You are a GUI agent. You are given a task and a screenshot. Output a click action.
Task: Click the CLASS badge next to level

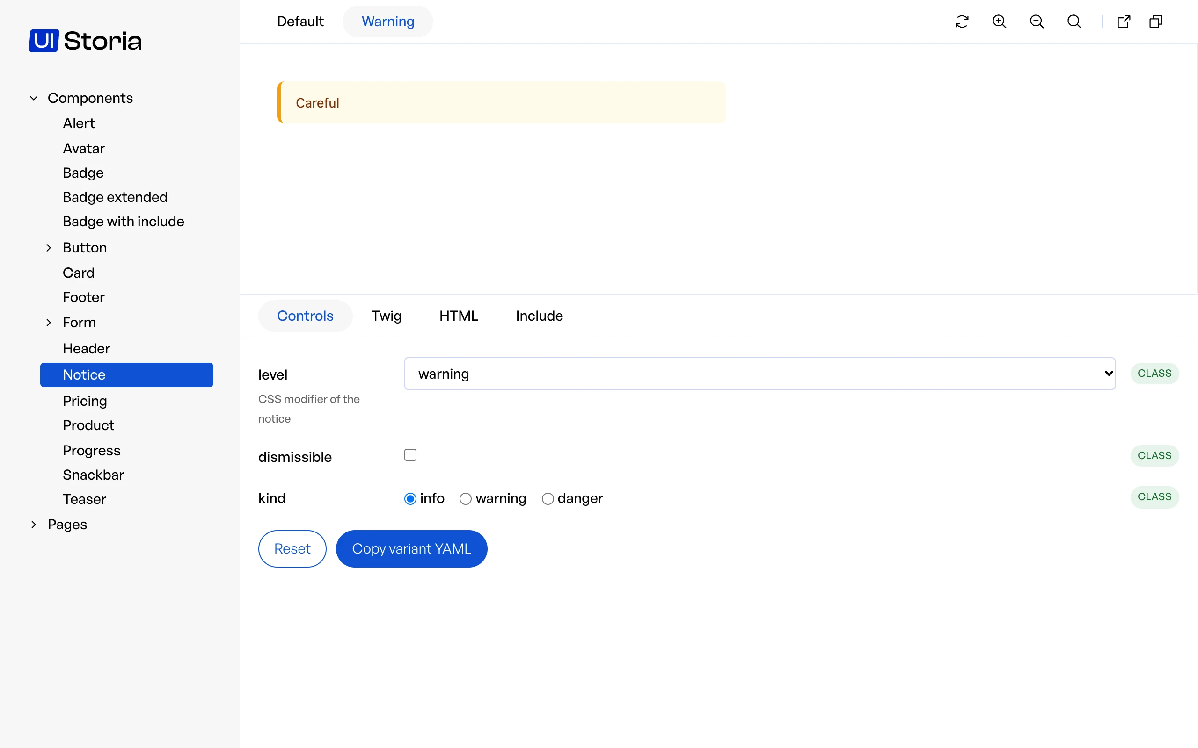(1154, 374)
